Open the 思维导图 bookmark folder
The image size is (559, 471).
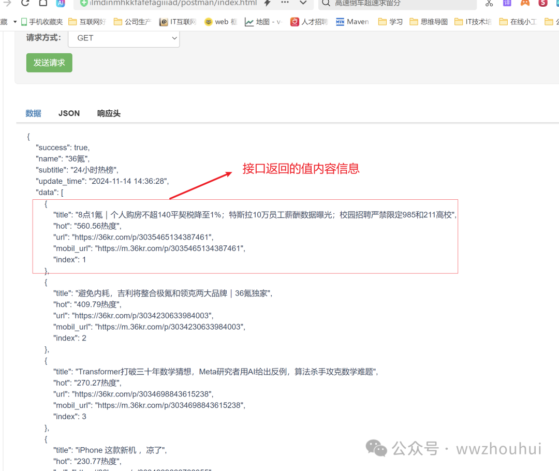(429, 22)
